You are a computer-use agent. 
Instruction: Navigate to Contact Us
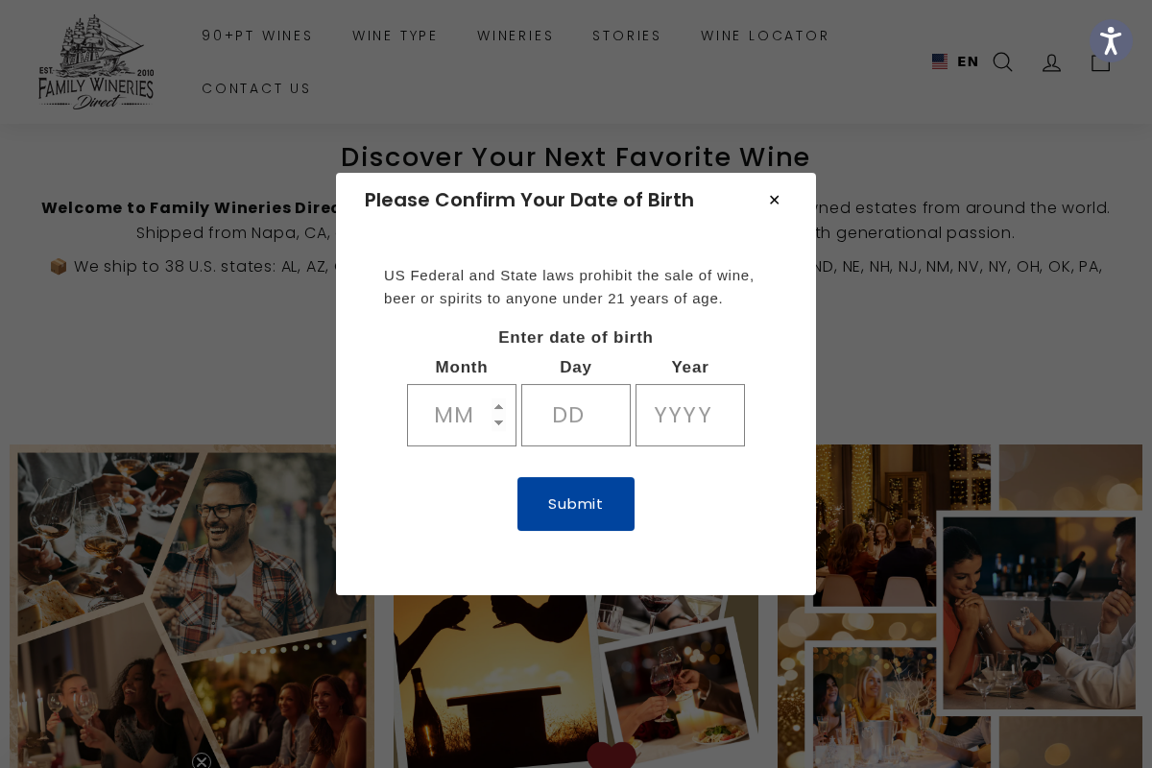[256, 88]
